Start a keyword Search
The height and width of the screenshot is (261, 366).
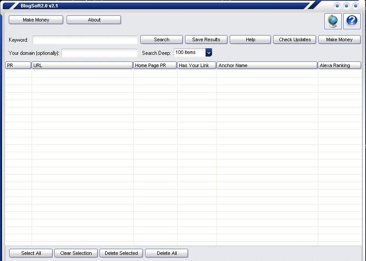(162, 39)
